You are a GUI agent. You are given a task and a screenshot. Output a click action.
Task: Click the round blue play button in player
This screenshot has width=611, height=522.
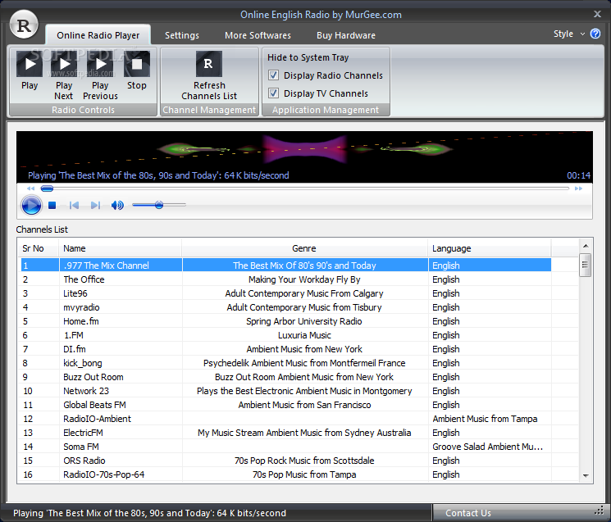pos(31,205)
